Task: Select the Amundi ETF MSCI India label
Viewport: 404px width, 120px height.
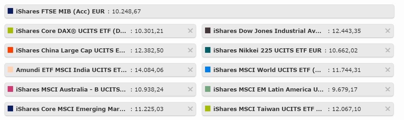Action: click(x=71, y=70)
